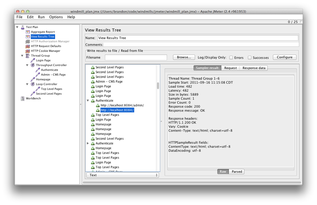This screenshot has width=317, height=205.
Task: Click the HTTP Cookie Manager icon
Action: click(28, 51)
